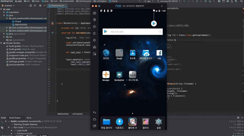Open Project panel gear options
Image resolution: width=244 pixels, height=136 pixels.
(x=40, y=6)
